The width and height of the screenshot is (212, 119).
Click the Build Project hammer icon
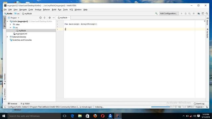[x=156, y=14]
